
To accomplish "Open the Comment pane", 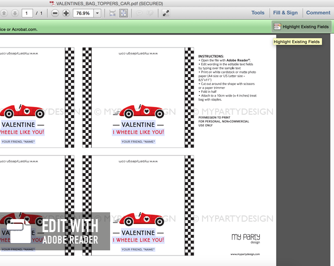I will point(318,13).
